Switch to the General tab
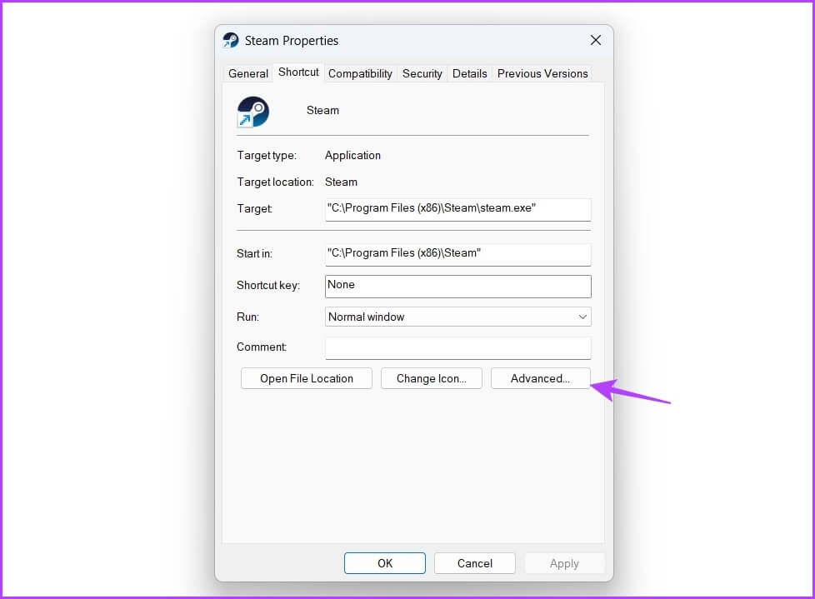 coord(248,74)
